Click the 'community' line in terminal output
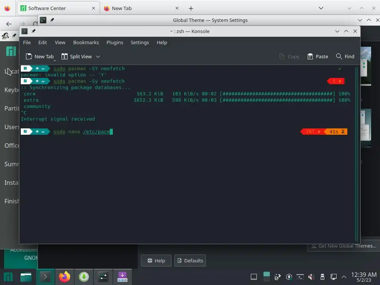 (37, 107)
